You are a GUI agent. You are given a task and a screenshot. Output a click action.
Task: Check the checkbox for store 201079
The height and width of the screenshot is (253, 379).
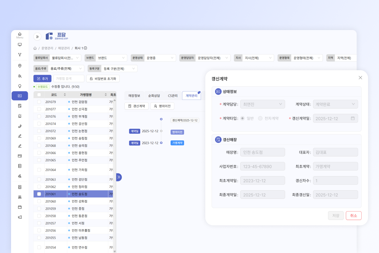point(39,102)
